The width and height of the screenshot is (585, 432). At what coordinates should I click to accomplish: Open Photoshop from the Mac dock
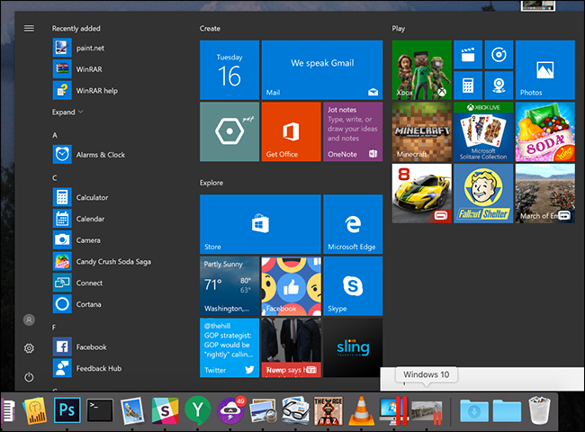[67, 410]
